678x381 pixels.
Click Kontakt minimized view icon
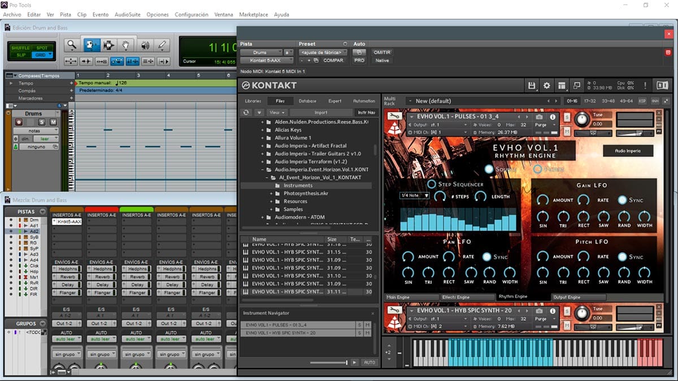[x=577, y=85]
